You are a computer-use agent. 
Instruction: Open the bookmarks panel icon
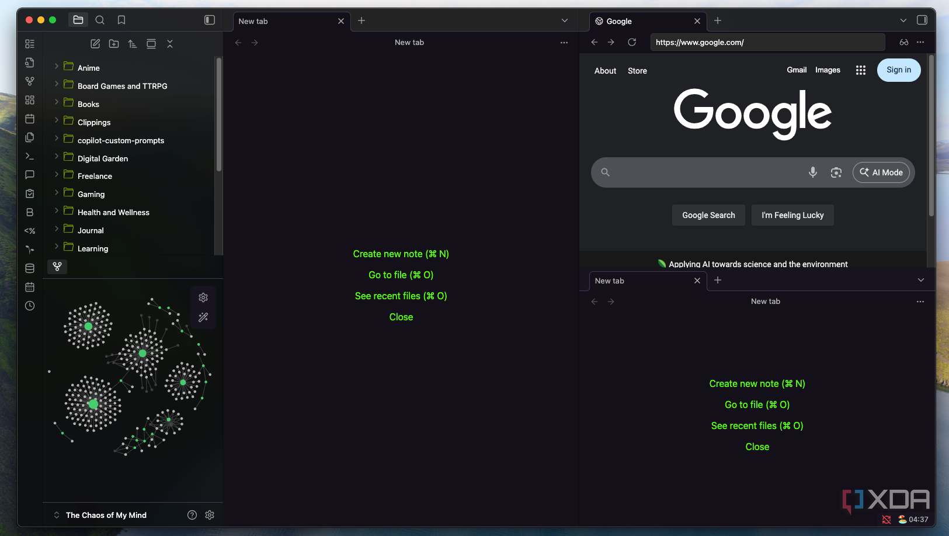click(121, 20)
